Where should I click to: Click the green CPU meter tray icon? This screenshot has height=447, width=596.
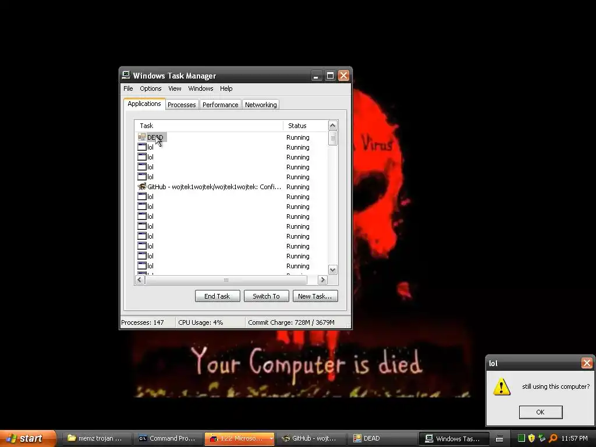coord(521,438)
